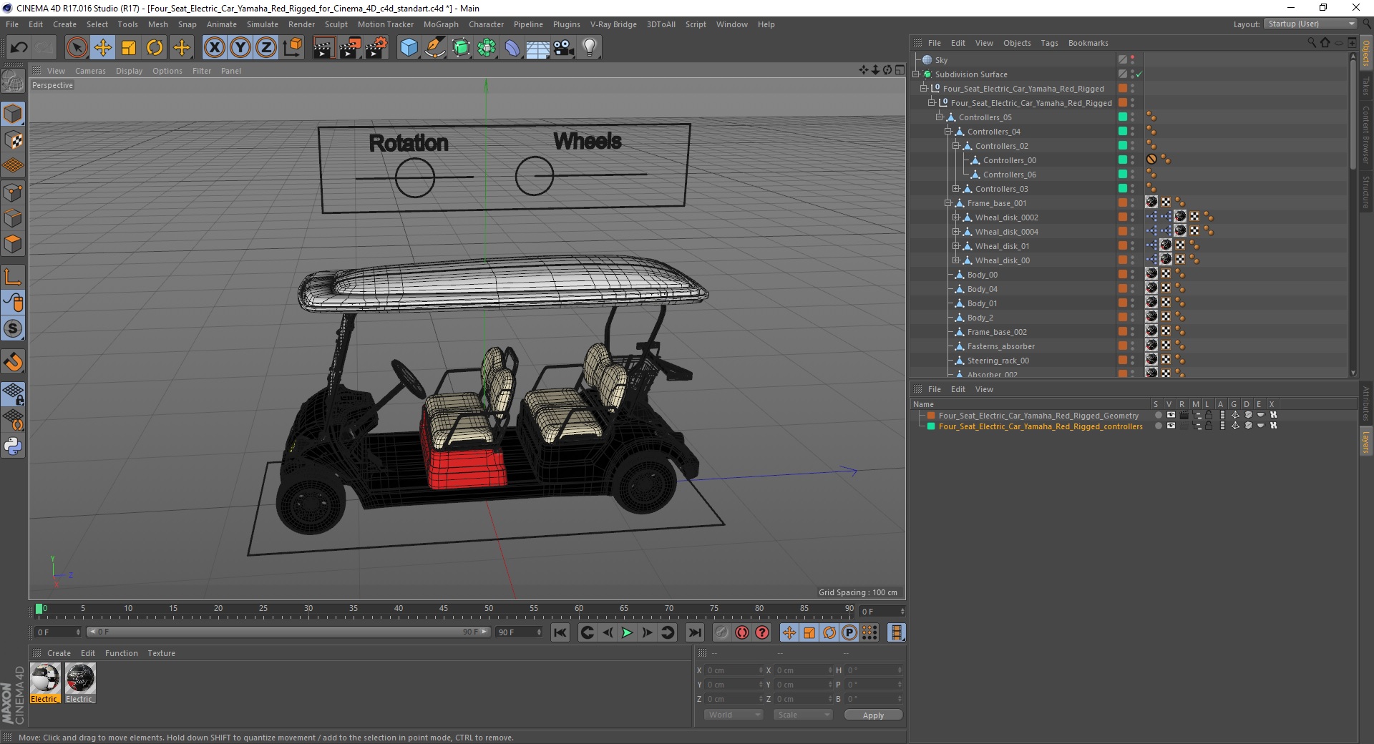Open the World coordinate dropdown

pos(734,715)
